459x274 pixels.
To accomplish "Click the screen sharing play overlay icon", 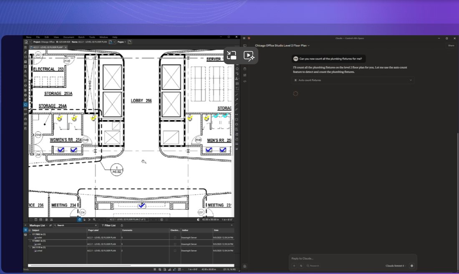I will coord(249,55).
